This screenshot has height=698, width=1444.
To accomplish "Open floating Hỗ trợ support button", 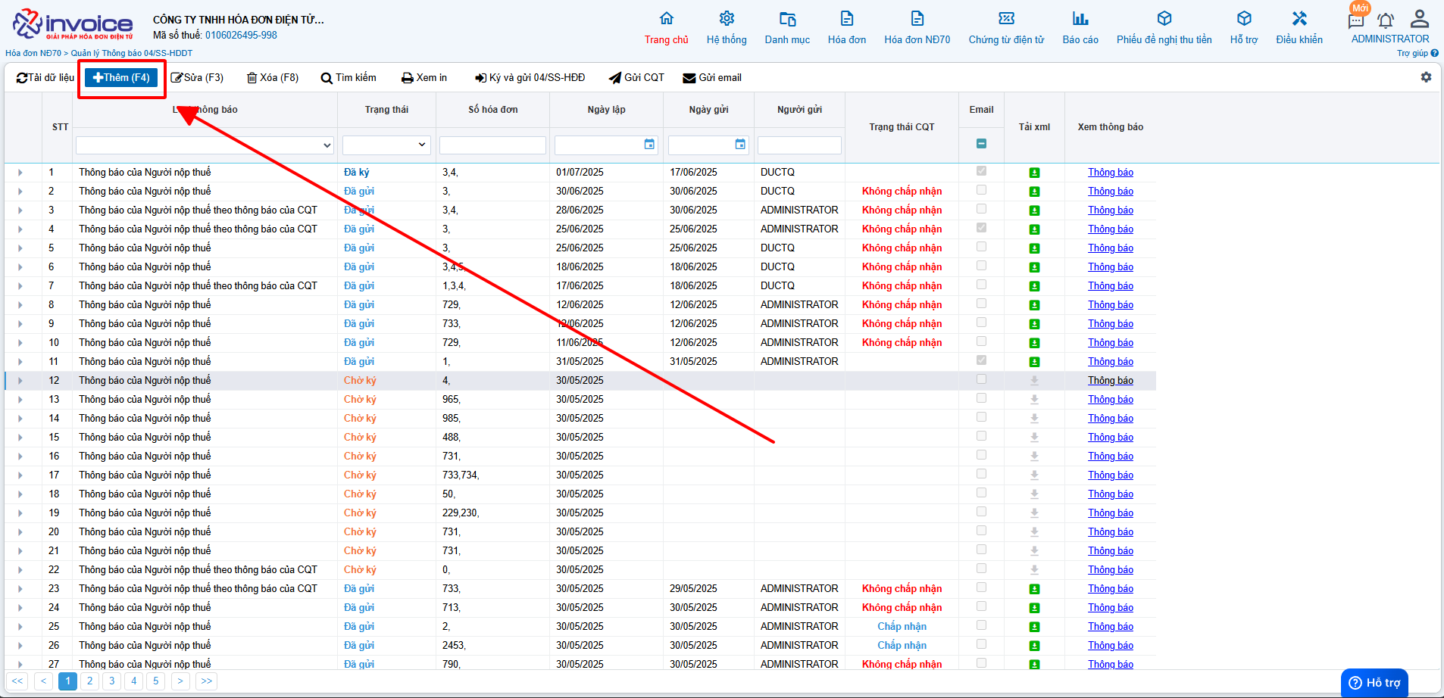I will pyautogui.click(x=1374, y=683).
